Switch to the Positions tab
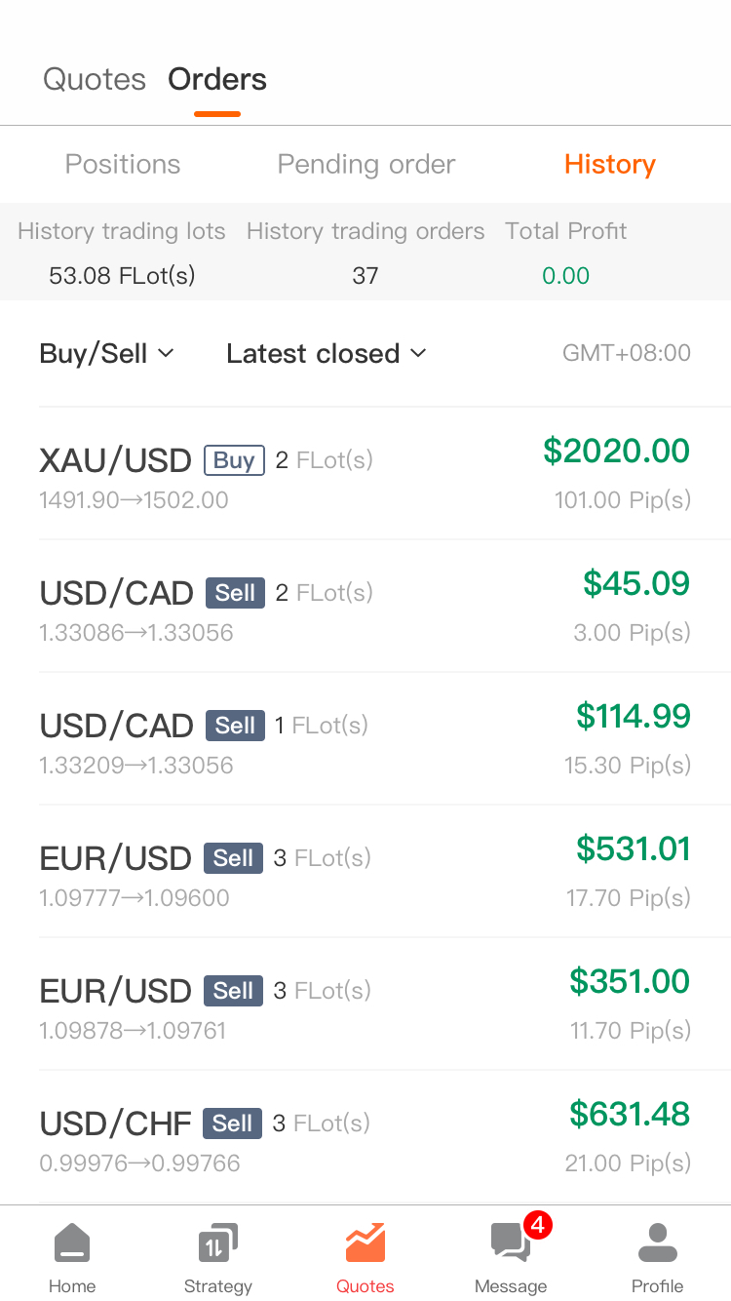The image size is (731, 1301). pos(123,164)
